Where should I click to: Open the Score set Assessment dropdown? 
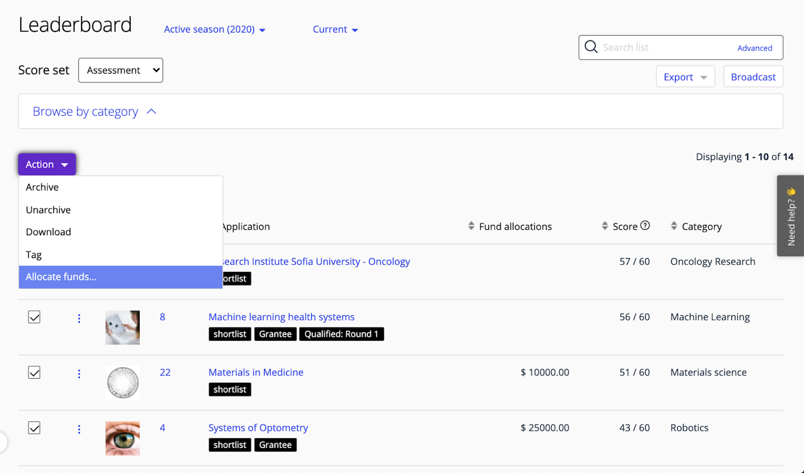[x=120, y=70]
